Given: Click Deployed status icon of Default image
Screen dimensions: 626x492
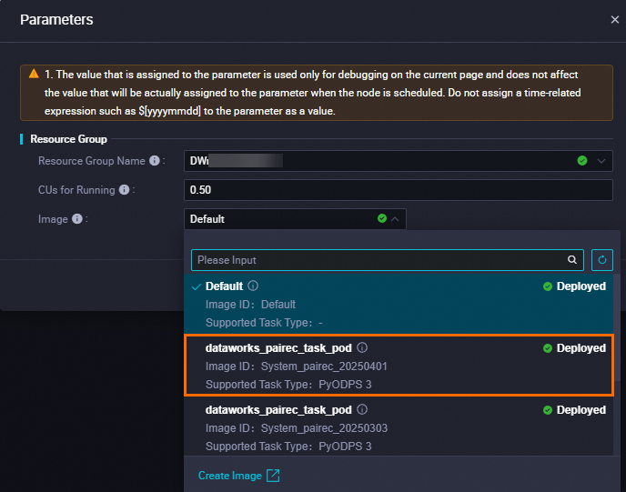Looking at the screenshot, I should (548, 286).
